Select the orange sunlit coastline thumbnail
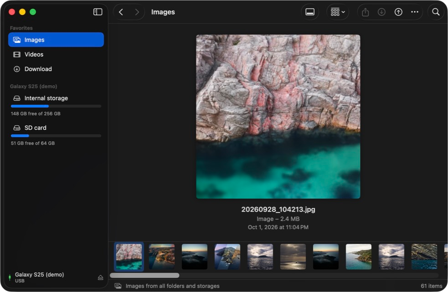Screen dimensions: 448x292 pyautogui.click(x=162, y=256)
